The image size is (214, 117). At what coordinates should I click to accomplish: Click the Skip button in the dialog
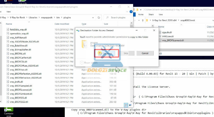tap(126, 53)
